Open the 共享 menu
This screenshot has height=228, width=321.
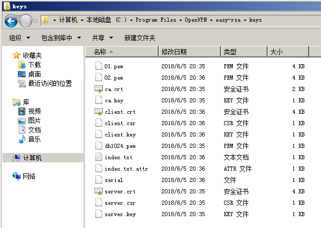pos(102,38)
